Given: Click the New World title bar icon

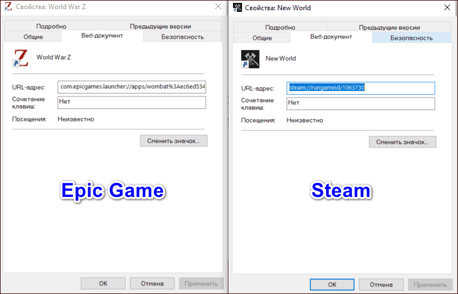Looking at the screenshot, I should [x=237, y=8].
